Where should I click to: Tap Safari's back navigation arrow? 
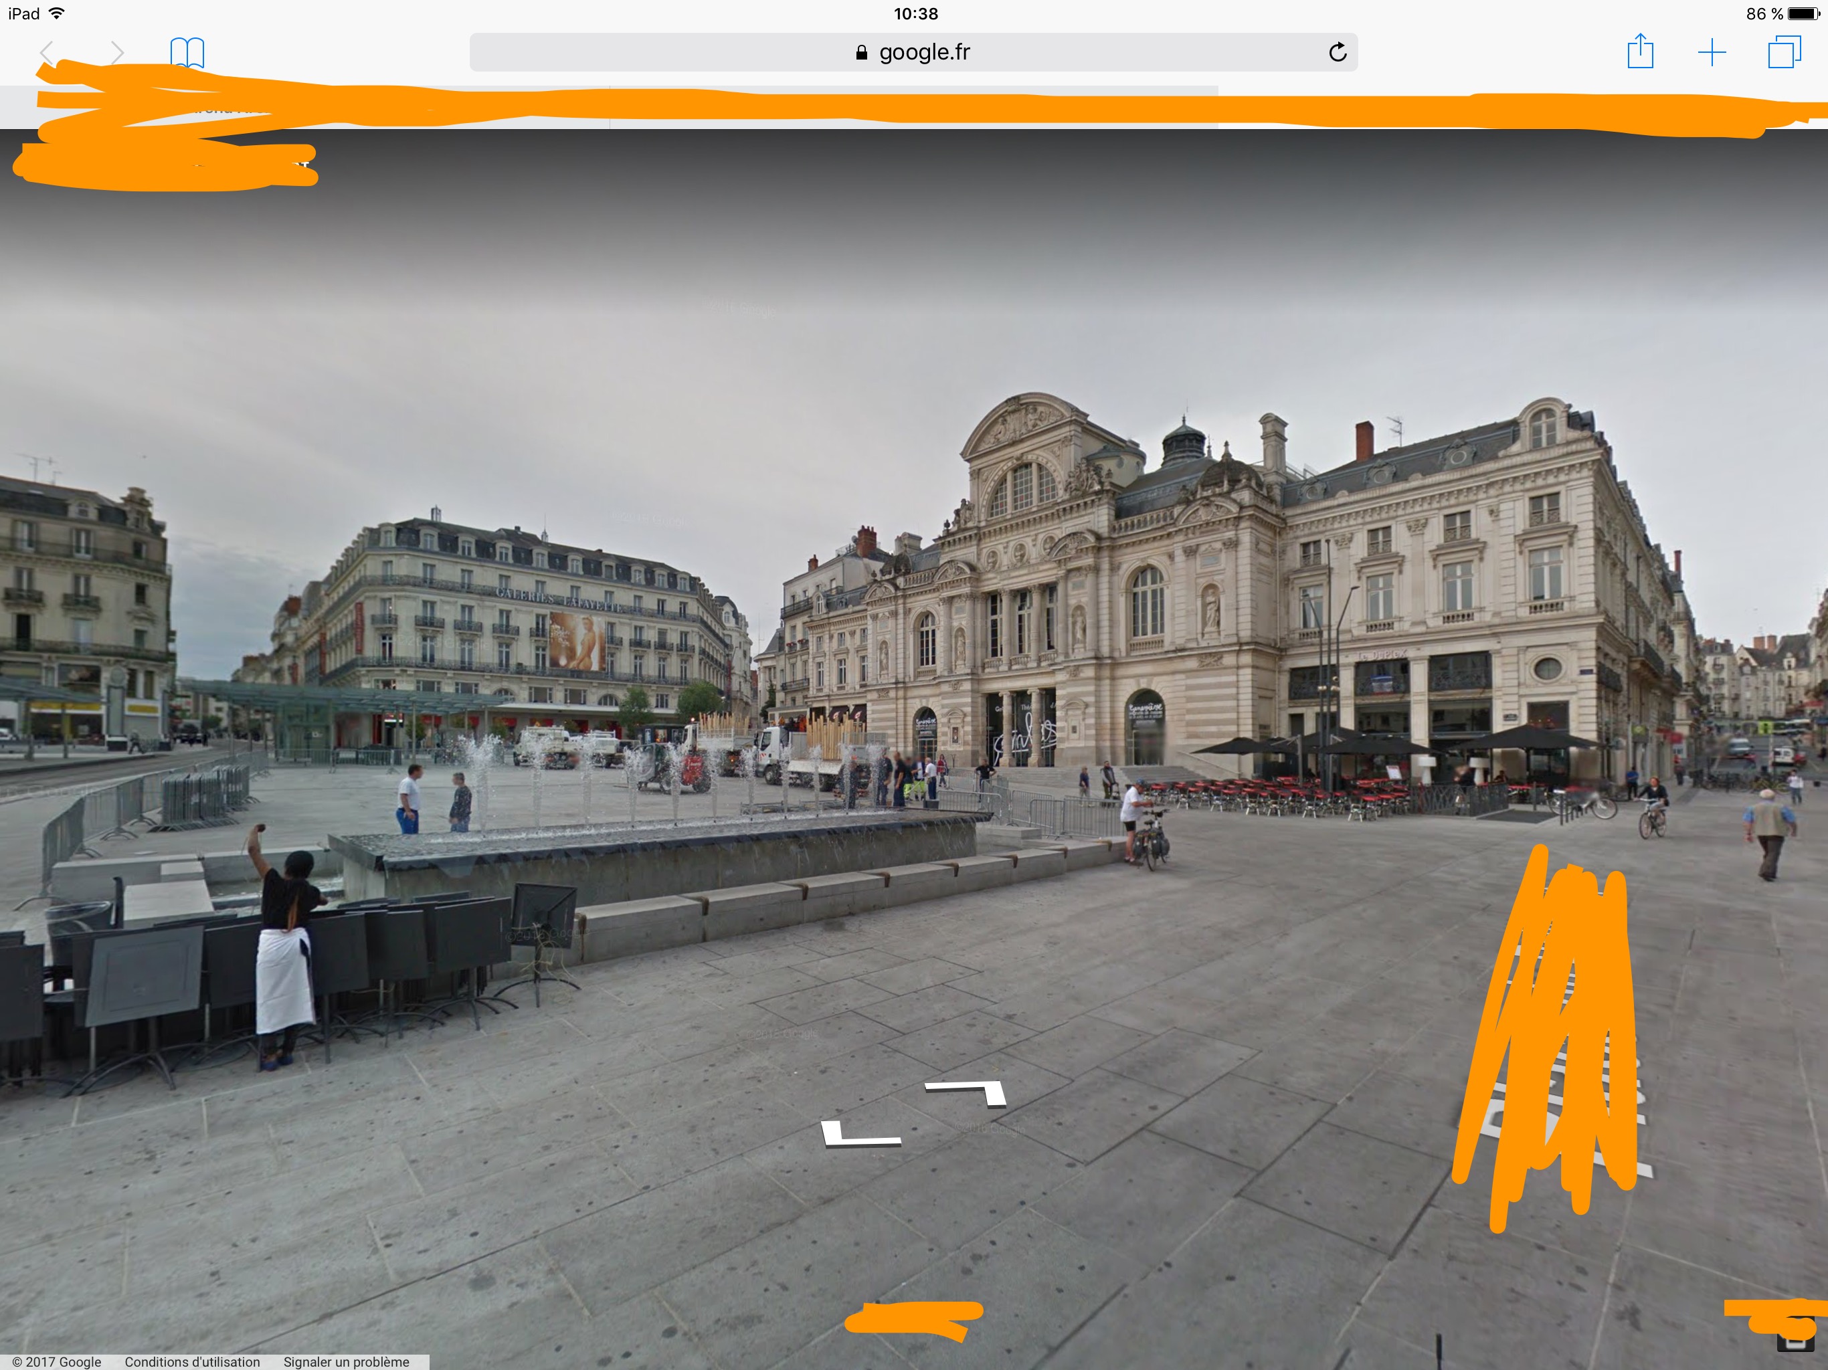[x=47, y=53]
